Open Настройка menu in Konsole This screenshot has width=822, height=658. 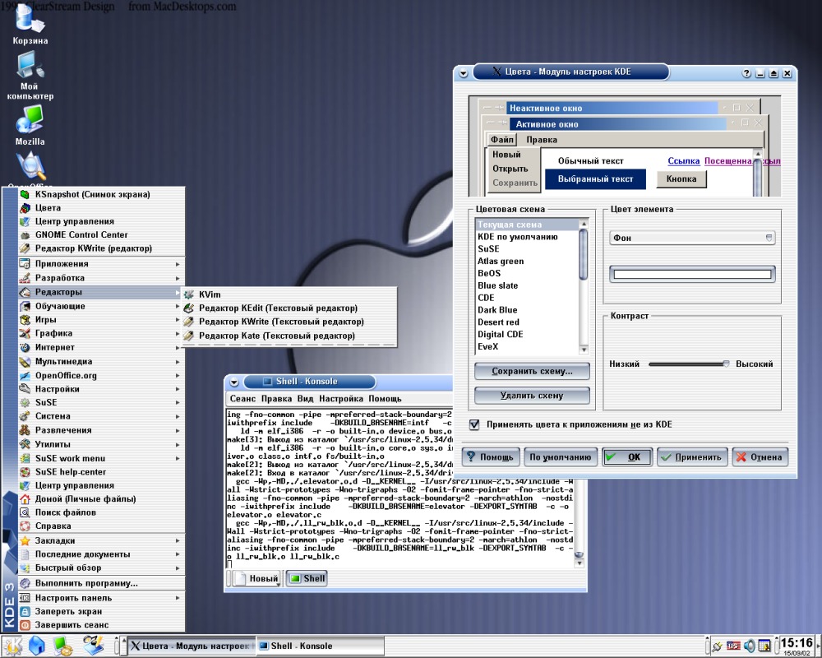[341, 399]
